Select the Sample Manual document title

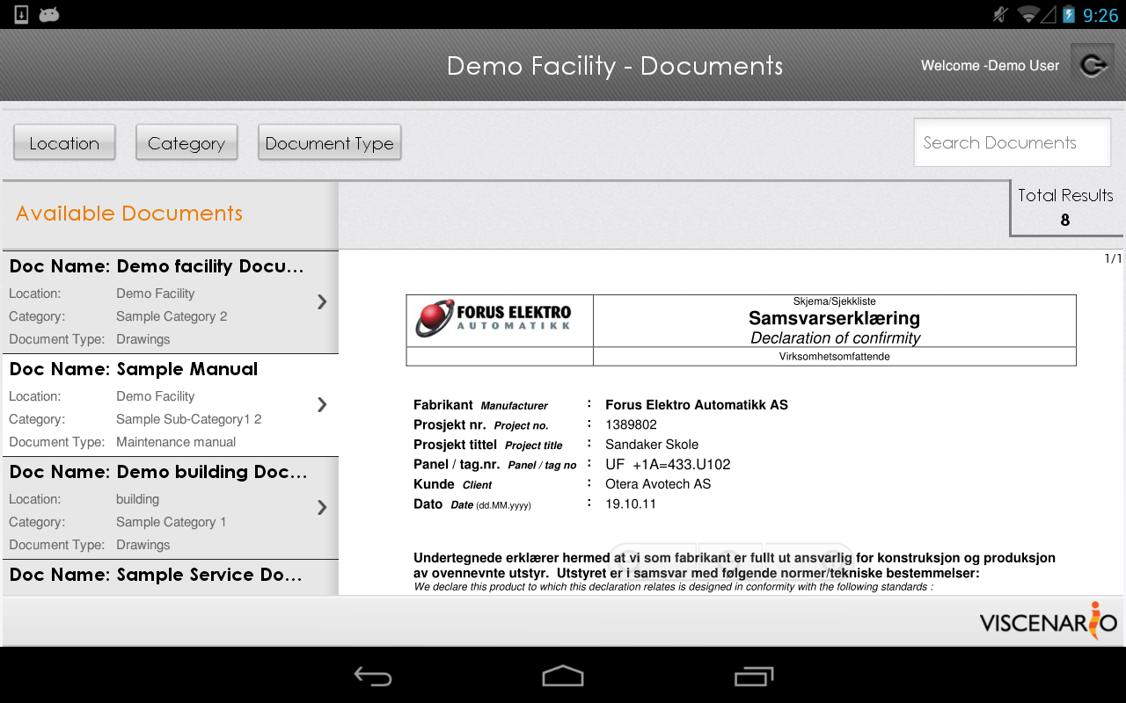click(x=186, y=369)
